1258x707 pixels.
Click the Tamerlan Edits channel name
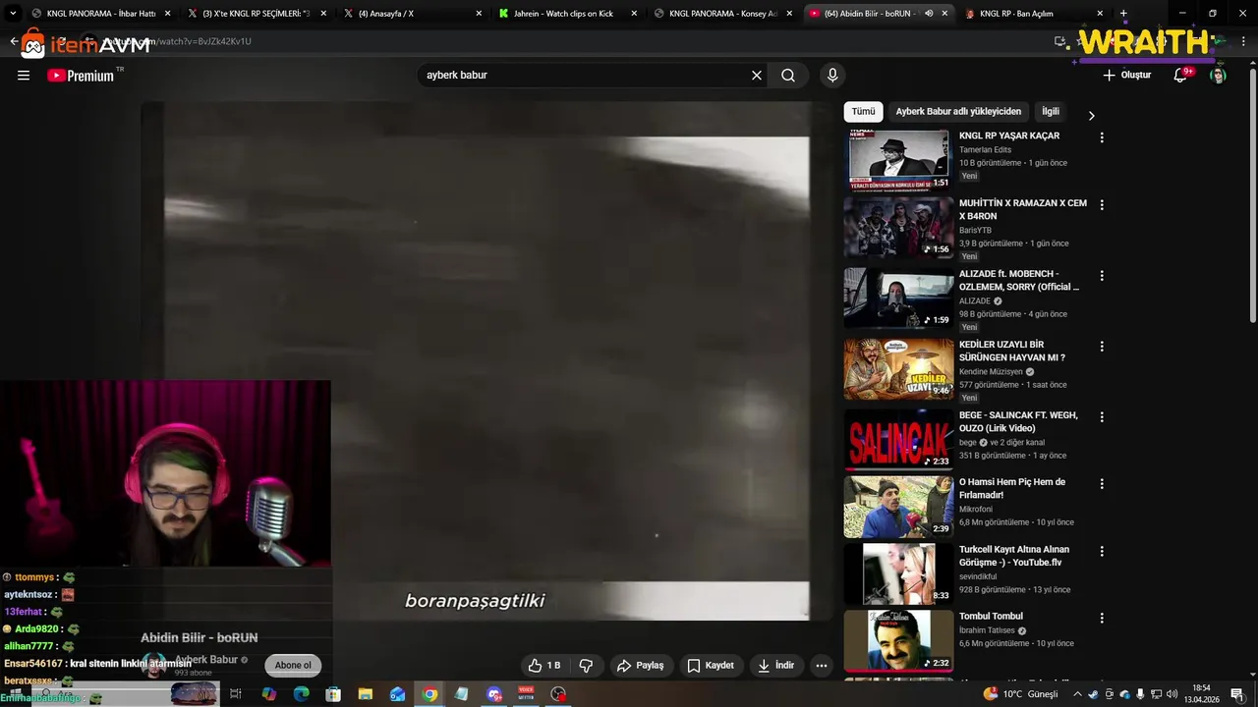[x=985, y=150]
